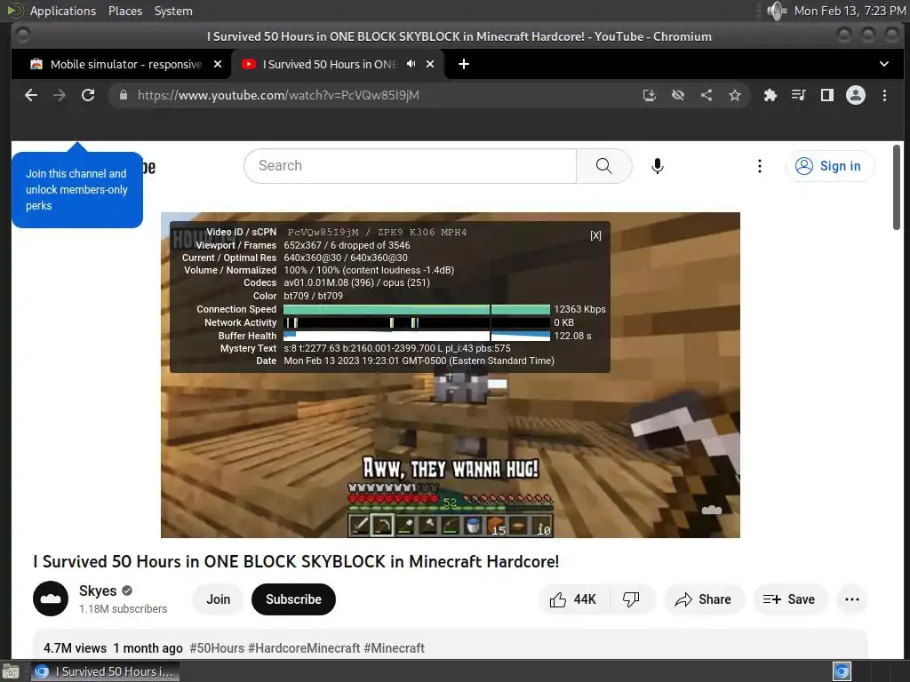910x682 pixels.
Task: Save the video to a playlist
Action: 789,599
